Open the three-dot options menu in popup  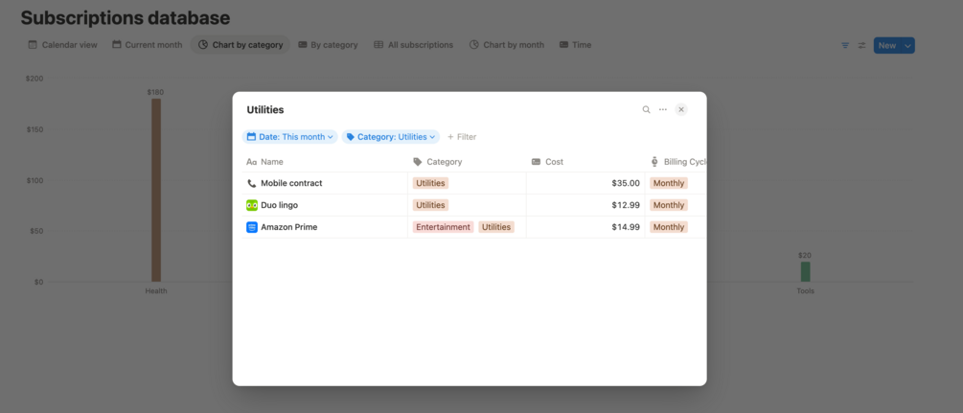click(663, 109)
